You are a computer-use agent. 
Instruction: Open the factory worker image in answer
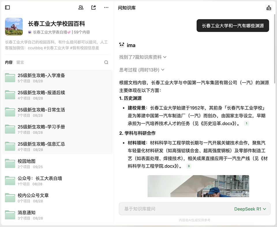[x=198, y=186]
